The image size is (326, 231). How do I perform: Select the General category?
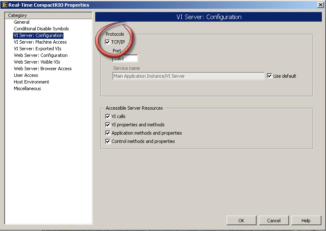22,22
